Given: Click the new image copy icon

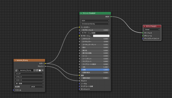Looking at the screenshot, I should pyautogui.click(x=37, y=70).
